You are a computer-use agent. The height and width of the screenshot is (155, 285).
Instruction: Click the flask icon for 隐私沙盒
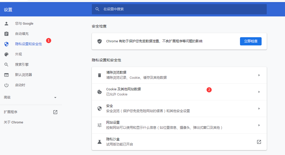coord(100,142)
